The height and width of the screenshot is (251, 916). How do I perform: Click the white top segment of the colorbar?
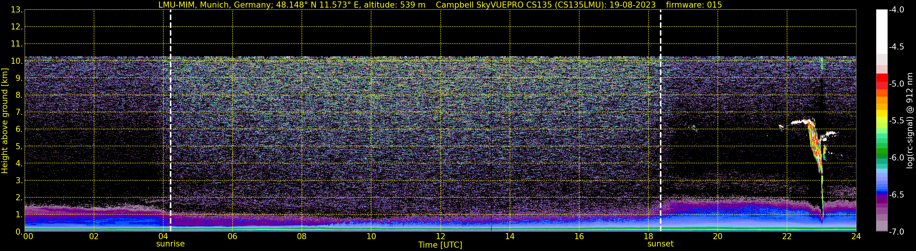point(881,32)
